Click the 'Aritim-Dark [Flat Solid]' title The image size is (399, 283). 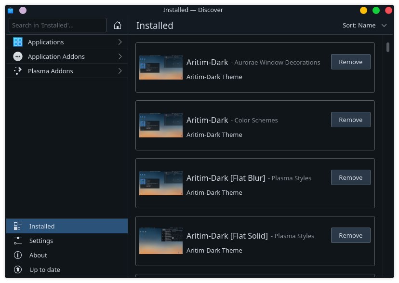[x=227, y=236]
